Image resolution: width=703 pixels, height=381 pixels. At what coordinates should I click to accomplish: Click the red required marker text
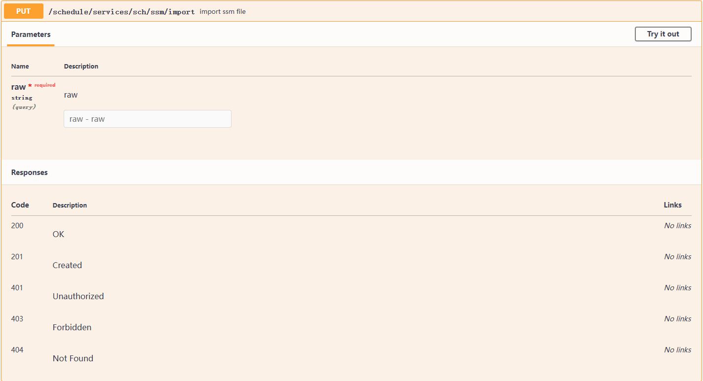pyautogui.click(x=44, y=85)
